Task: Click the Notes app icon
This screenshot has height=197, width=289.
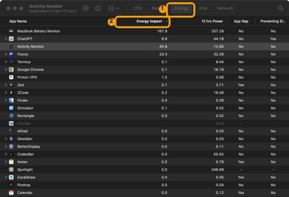Action: (11, 162)
